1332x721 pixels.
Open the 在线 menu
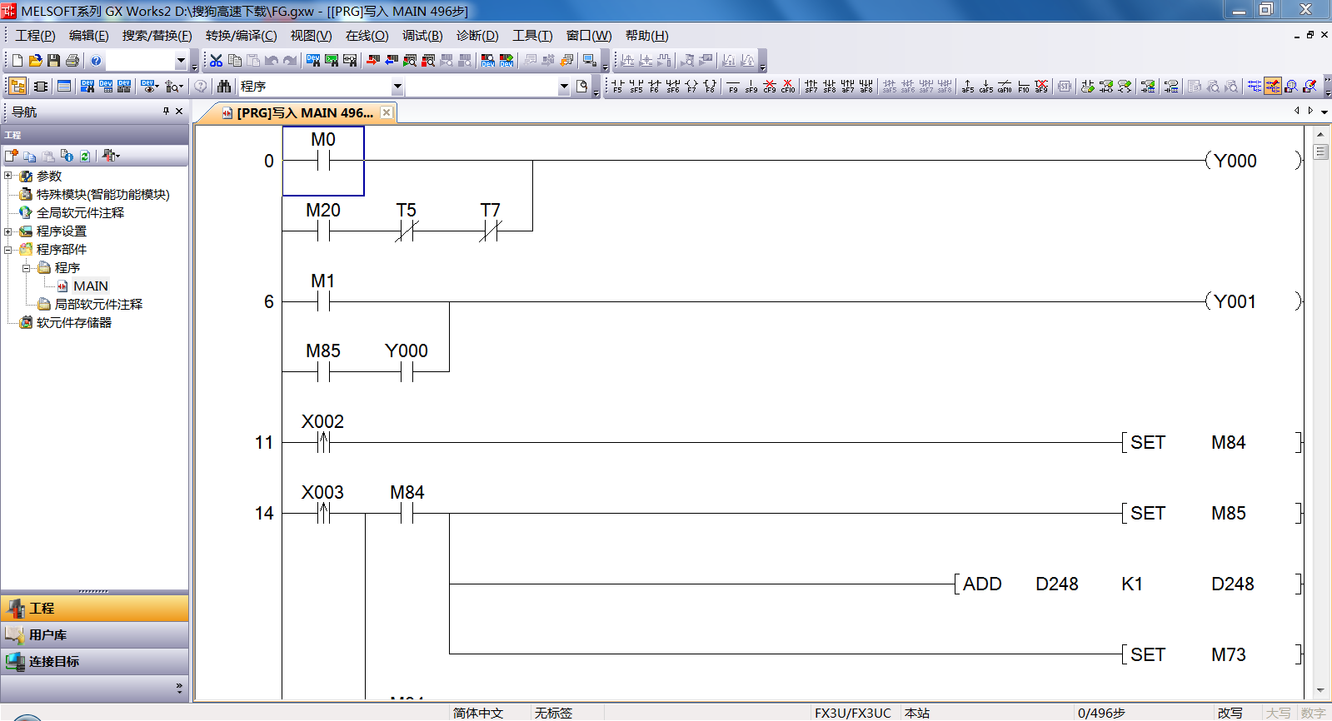pos(367,36)
